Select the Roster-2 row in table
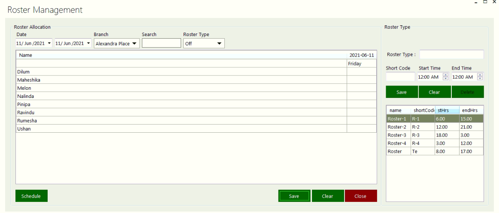The image size is (499, 213). click(397, 127)
